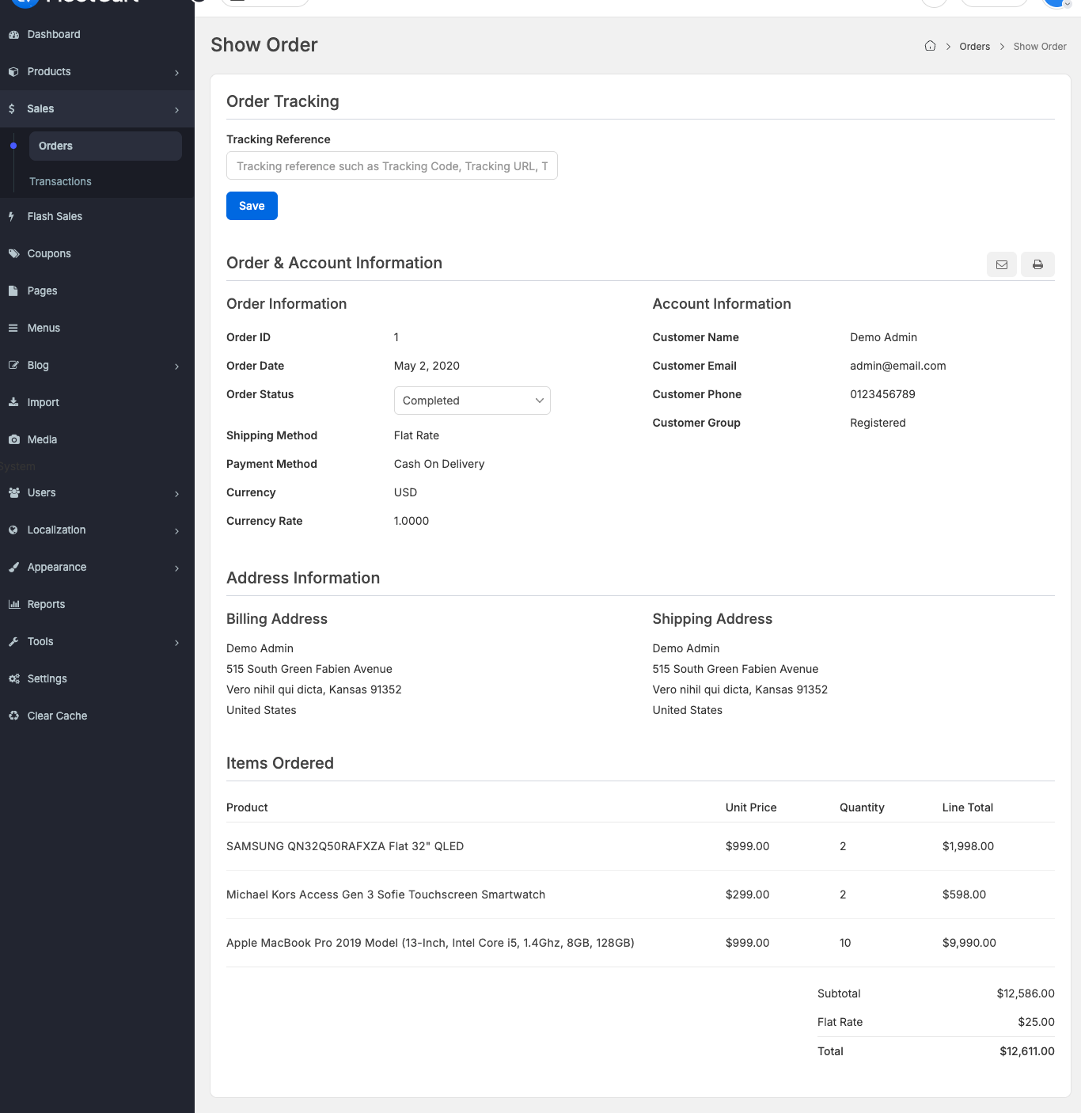Click the Settings gears icon

point(13,678)
